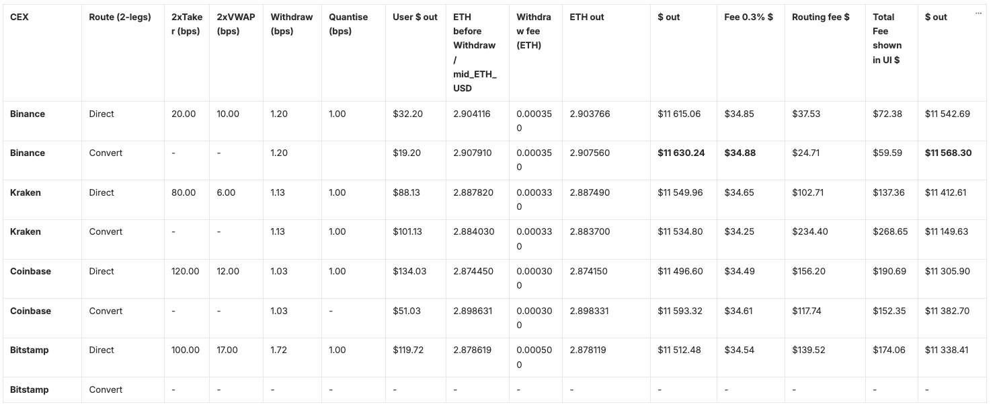Click the bold $11 630.24 cell
Image resolution: width=997 pixels, height=413 pixels.
681,153
